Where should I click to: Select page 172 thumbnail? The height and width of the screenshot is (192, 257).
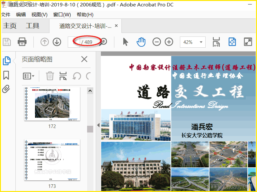coord(52,104)
